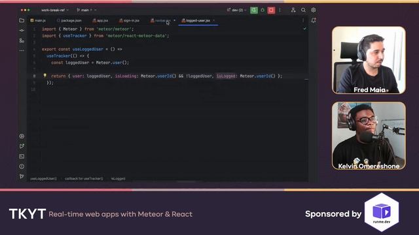This screenshot has width=419, height=235.
Task: Open the dev run configuration dropdown
Action: [x=236, y=10]
